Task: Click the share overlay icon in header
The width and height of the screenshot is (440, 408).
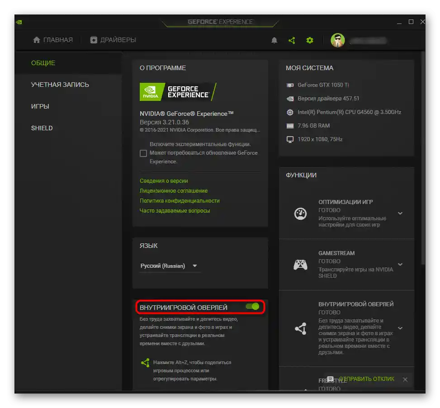Action: click(x=292, y=40)
